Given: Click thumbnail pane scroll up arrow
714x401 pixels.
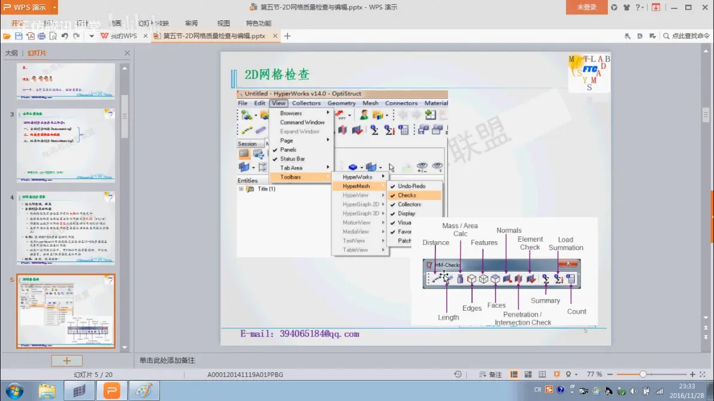Looking at the screenshot, I should click(x=125, y=68).
